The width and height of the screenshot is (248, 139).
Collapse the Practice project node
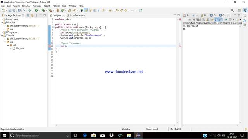point(2,22)
